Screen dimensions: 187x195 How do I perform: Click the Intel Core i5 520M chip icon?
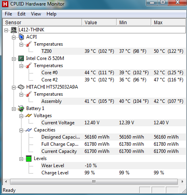point(21,58)
